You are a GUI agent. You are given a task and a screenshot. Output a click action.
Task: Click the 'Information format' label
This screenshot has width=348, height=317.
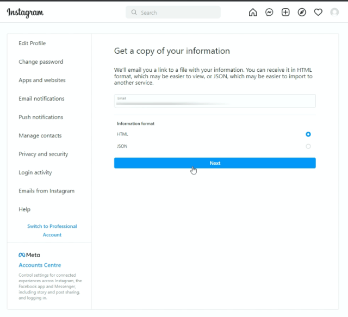[135, 123]
